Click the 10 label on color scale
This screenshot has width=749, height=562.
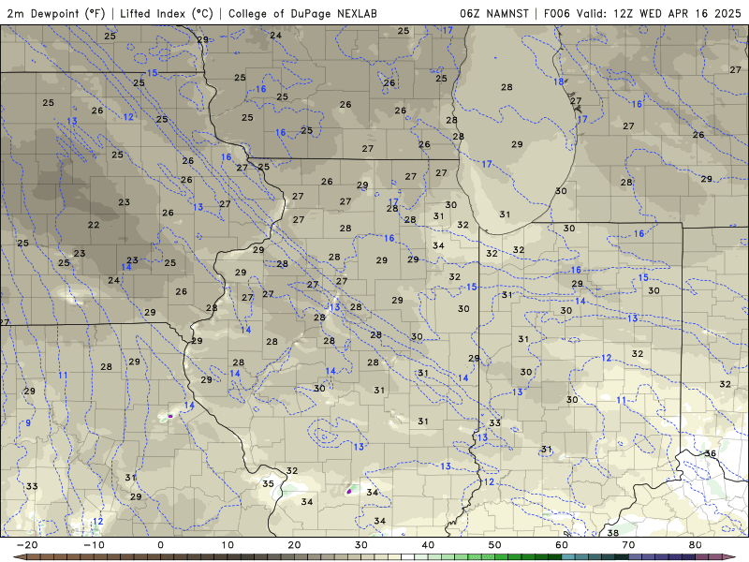[228, 545]
